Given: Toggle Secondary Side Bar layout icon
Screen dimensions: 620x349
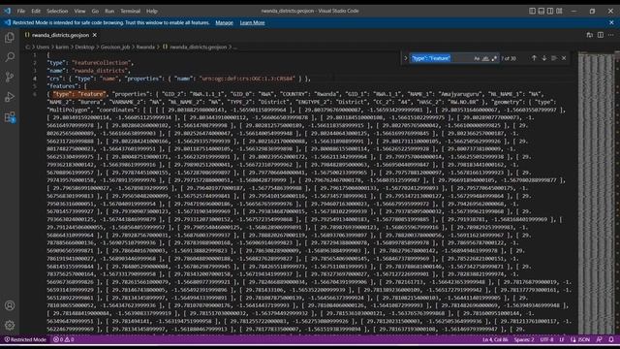Looking at the screenshot, I should [x=550, y=11].
